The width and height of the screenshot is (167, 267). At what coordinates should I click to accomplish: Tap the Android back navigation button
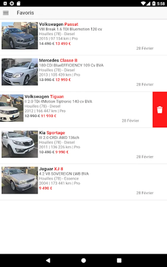click(48, 260)
